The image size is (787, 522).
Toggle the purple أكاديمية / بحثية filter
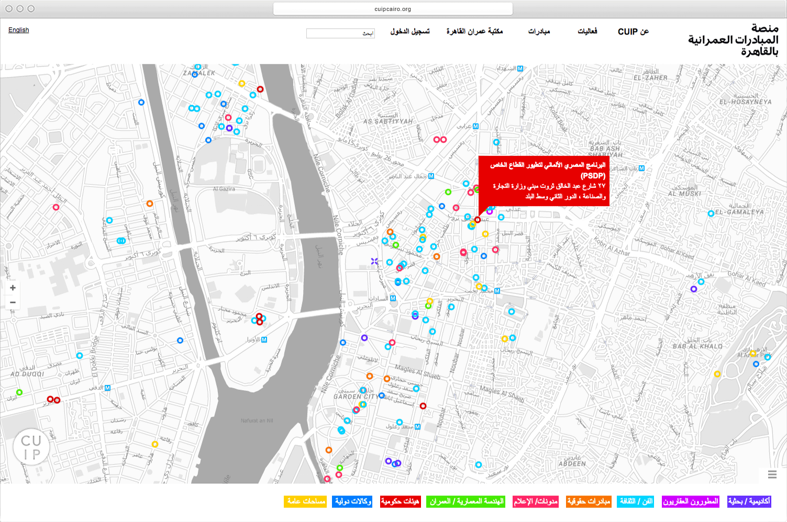tap(749, 502)
